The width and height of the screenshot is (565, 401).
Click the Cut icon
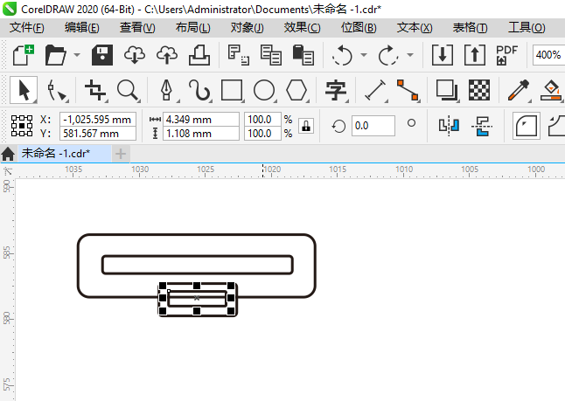238,55
